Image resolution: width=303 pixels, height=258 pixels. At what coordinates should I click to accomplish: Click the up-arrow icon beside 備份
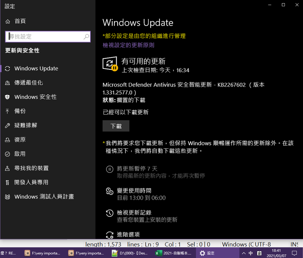click(7, 111)
